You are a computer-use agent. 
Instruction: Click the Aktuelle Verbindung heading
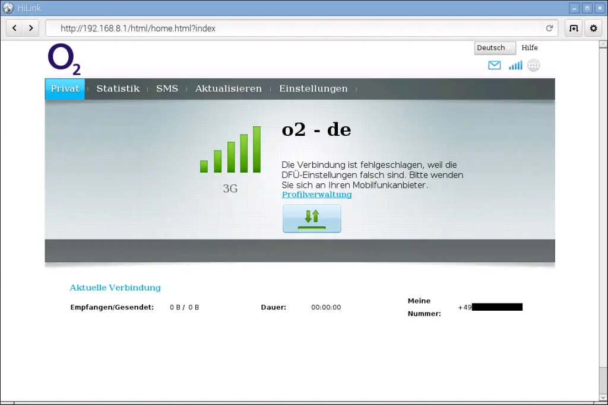(115, 288)
